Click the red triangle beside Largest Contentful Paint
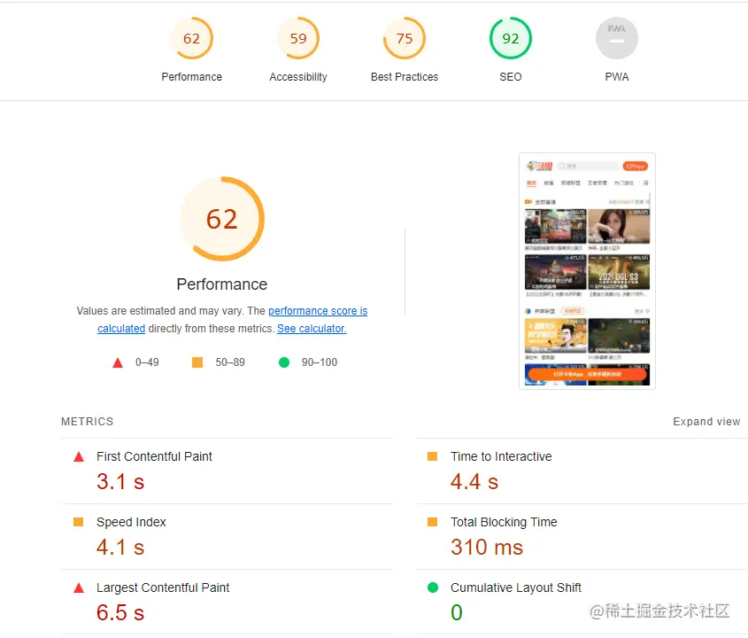This screenshot has width=748, height=638. 79,587
